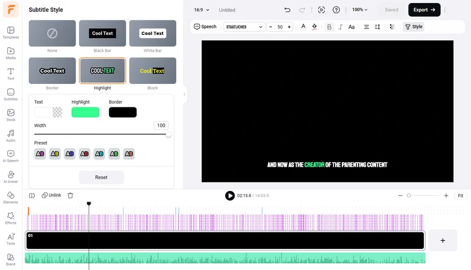471x270 pixels.
Task: Zoom out the timeline with minus
Action: click(x=400, y=196)
